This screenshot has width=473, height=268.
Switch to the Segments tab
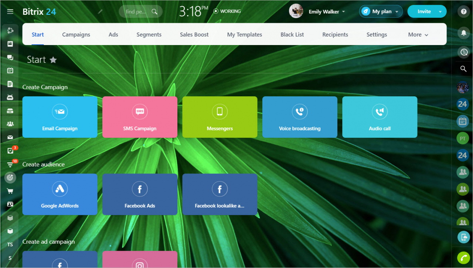coord(149,34)
